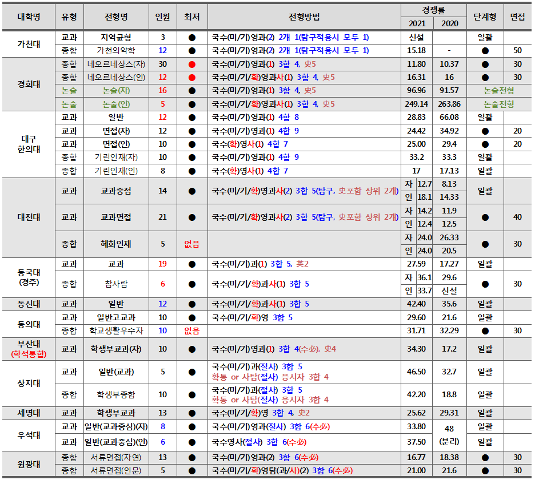Click the 가천의약학 admission cell
Viewport: 535px width, 480px height.
[x=116, y=51]
